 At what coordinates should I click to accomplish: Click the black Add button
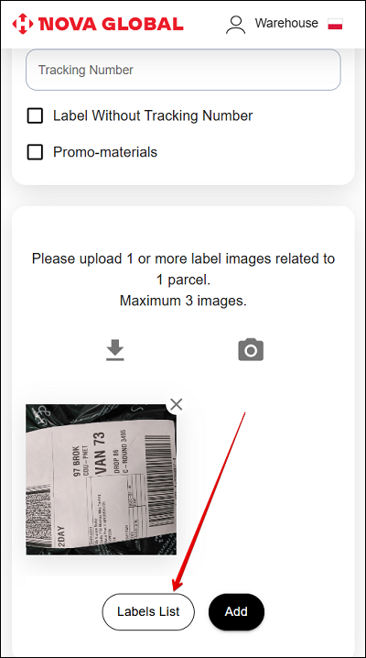[x=236, y=611]
